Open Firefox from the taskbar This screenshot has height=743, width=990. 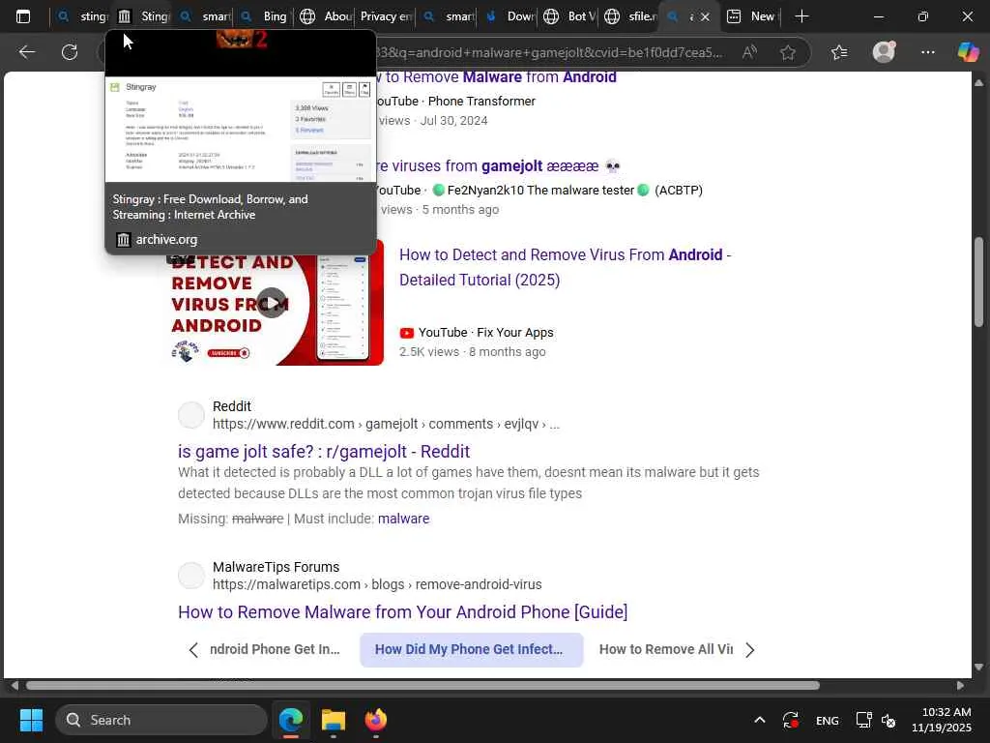376,720
